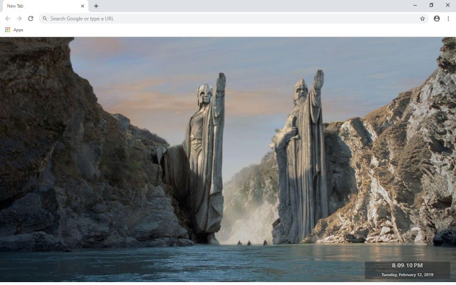Image resolution: width=456 pixels, height=285 pixels.
Task: Bookmark this tab with the star icon
Action: coord(423,19)
